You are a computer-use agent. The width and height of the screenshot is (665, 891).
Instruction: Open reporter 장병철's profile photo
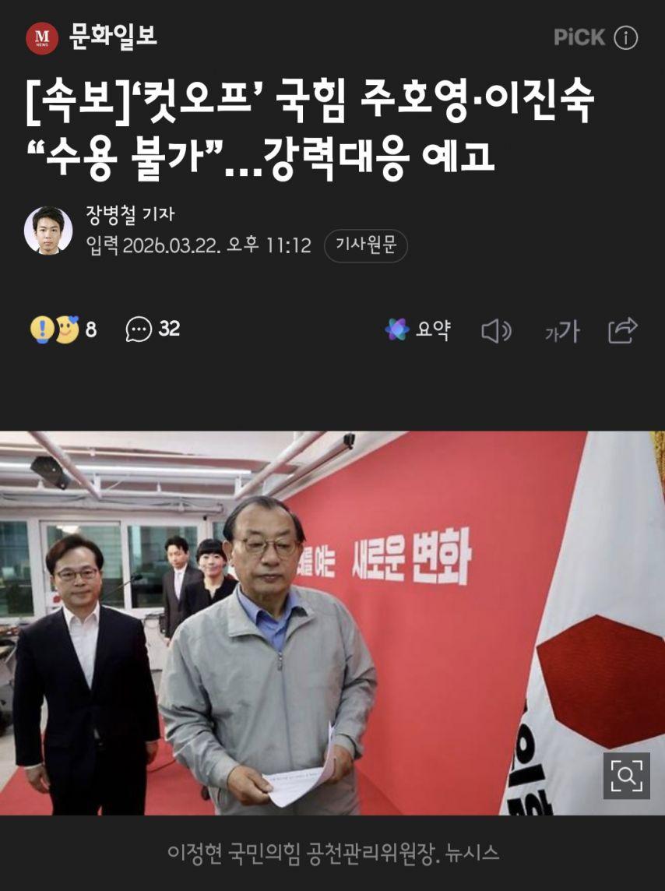tap(47, 230)
